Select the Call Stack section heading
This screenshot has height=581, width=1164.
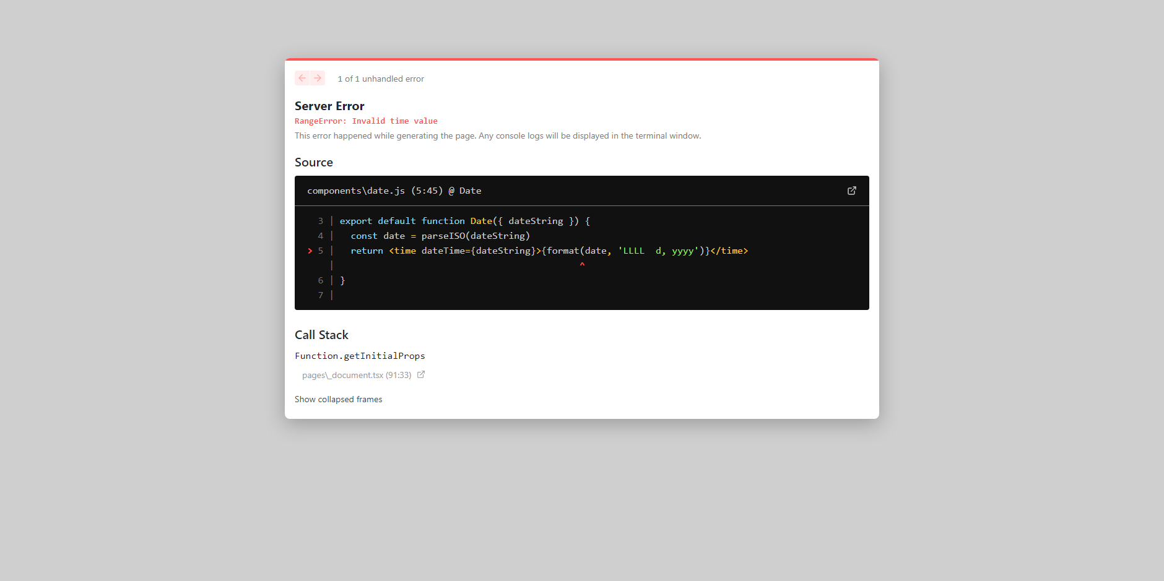click(x=321, y=335)
